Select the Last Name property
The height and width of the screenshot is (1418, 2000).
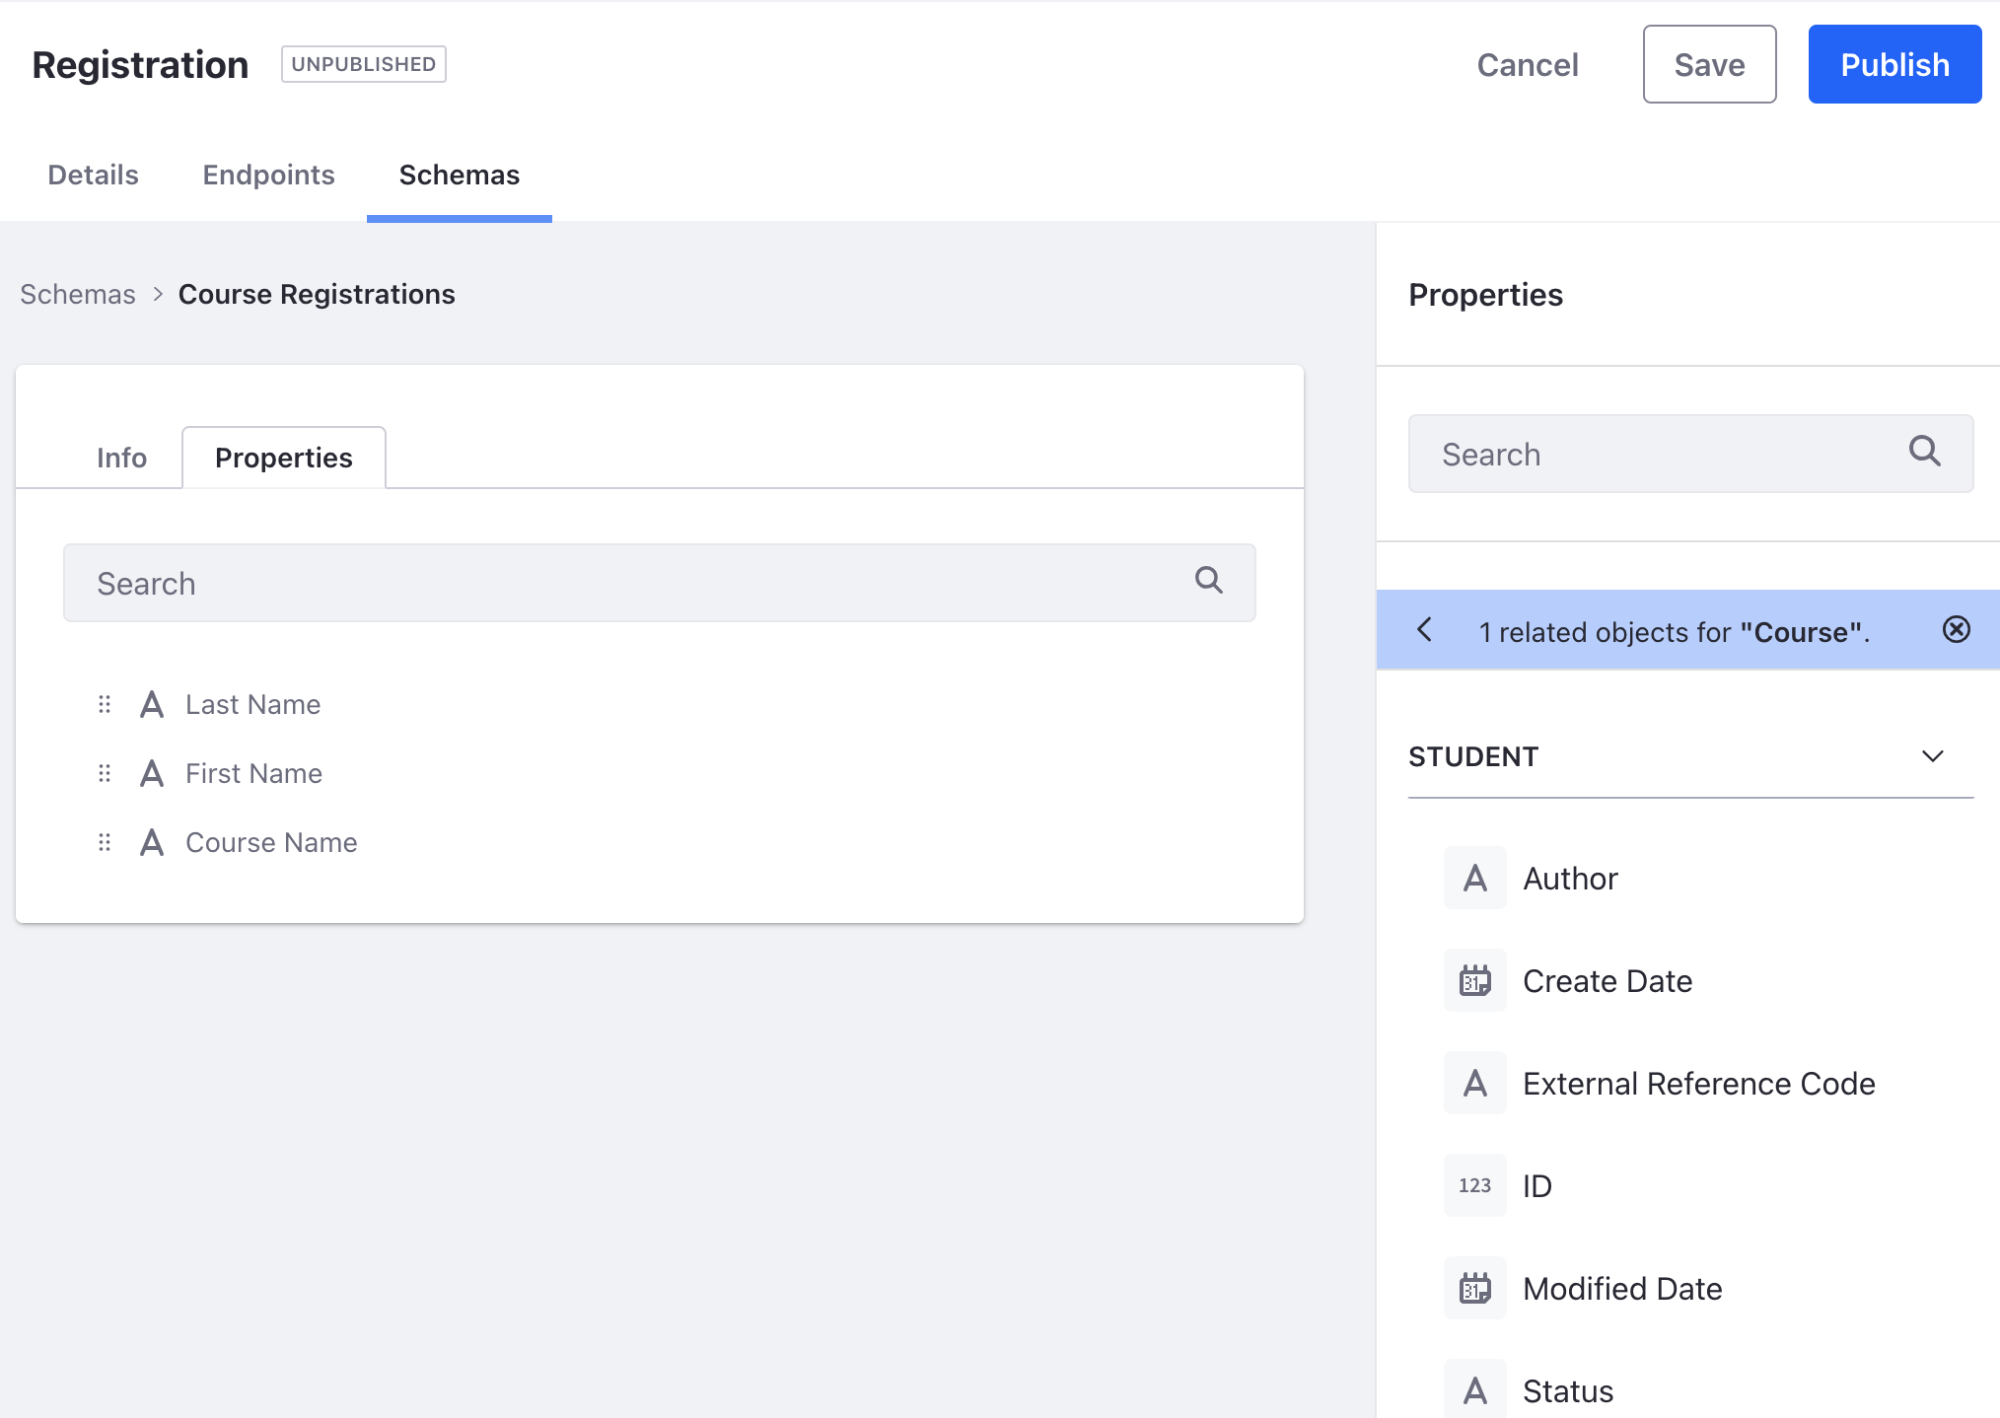[253, 704]
